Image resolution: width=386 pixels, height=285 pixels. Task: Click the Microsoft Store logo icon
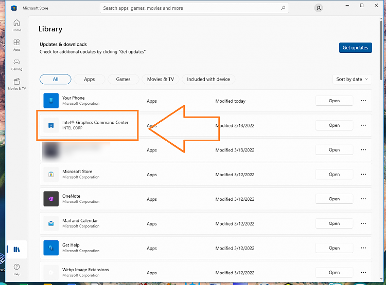point(14,8)
